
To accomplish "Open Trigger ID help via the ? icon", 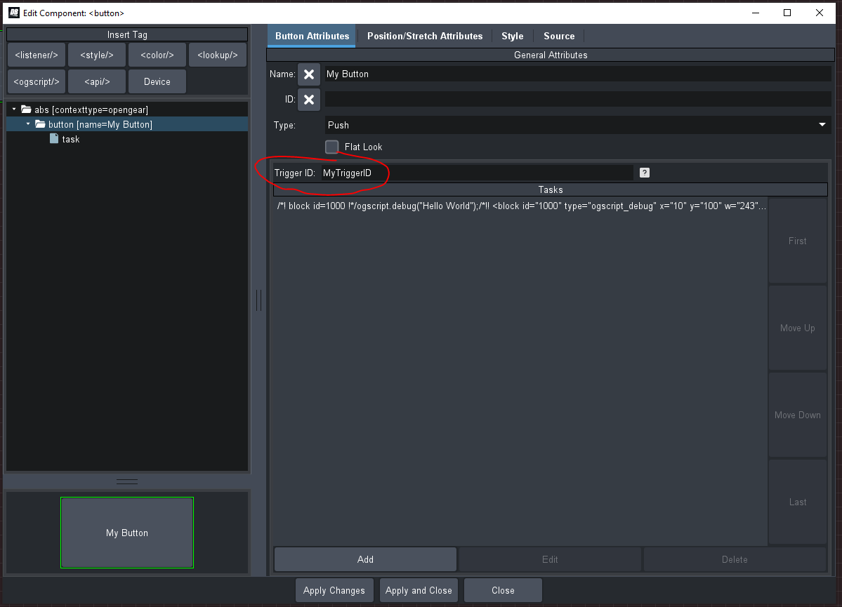I will 643,172.
